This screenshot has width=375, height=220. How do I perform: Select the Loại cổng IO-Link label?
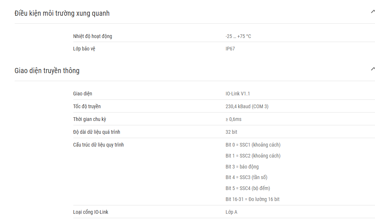tap(91, 212)
